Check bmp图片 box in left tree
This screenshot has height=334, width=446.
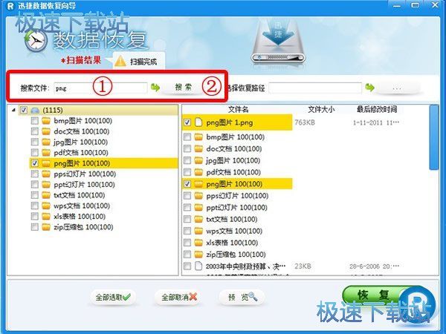[35, 121]
